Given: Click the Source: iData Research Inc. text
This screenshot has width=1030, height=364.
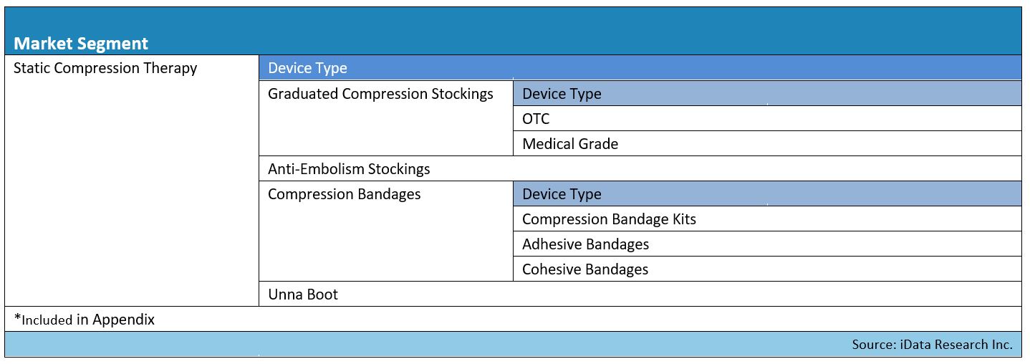Looking at the screenshot, I should click(x=932, y=345).
